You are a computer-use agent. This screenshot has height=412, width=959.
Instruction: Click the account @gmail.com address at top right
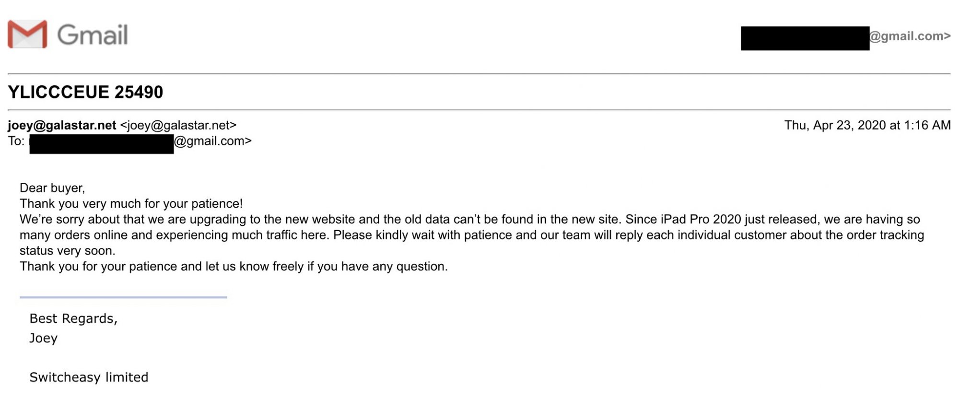point(910,36)
